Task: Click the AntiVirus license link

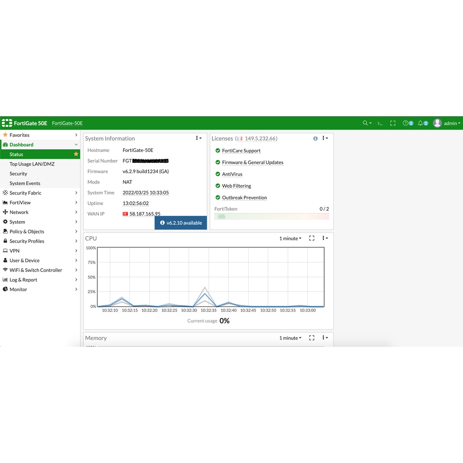Action: (232, 174)
